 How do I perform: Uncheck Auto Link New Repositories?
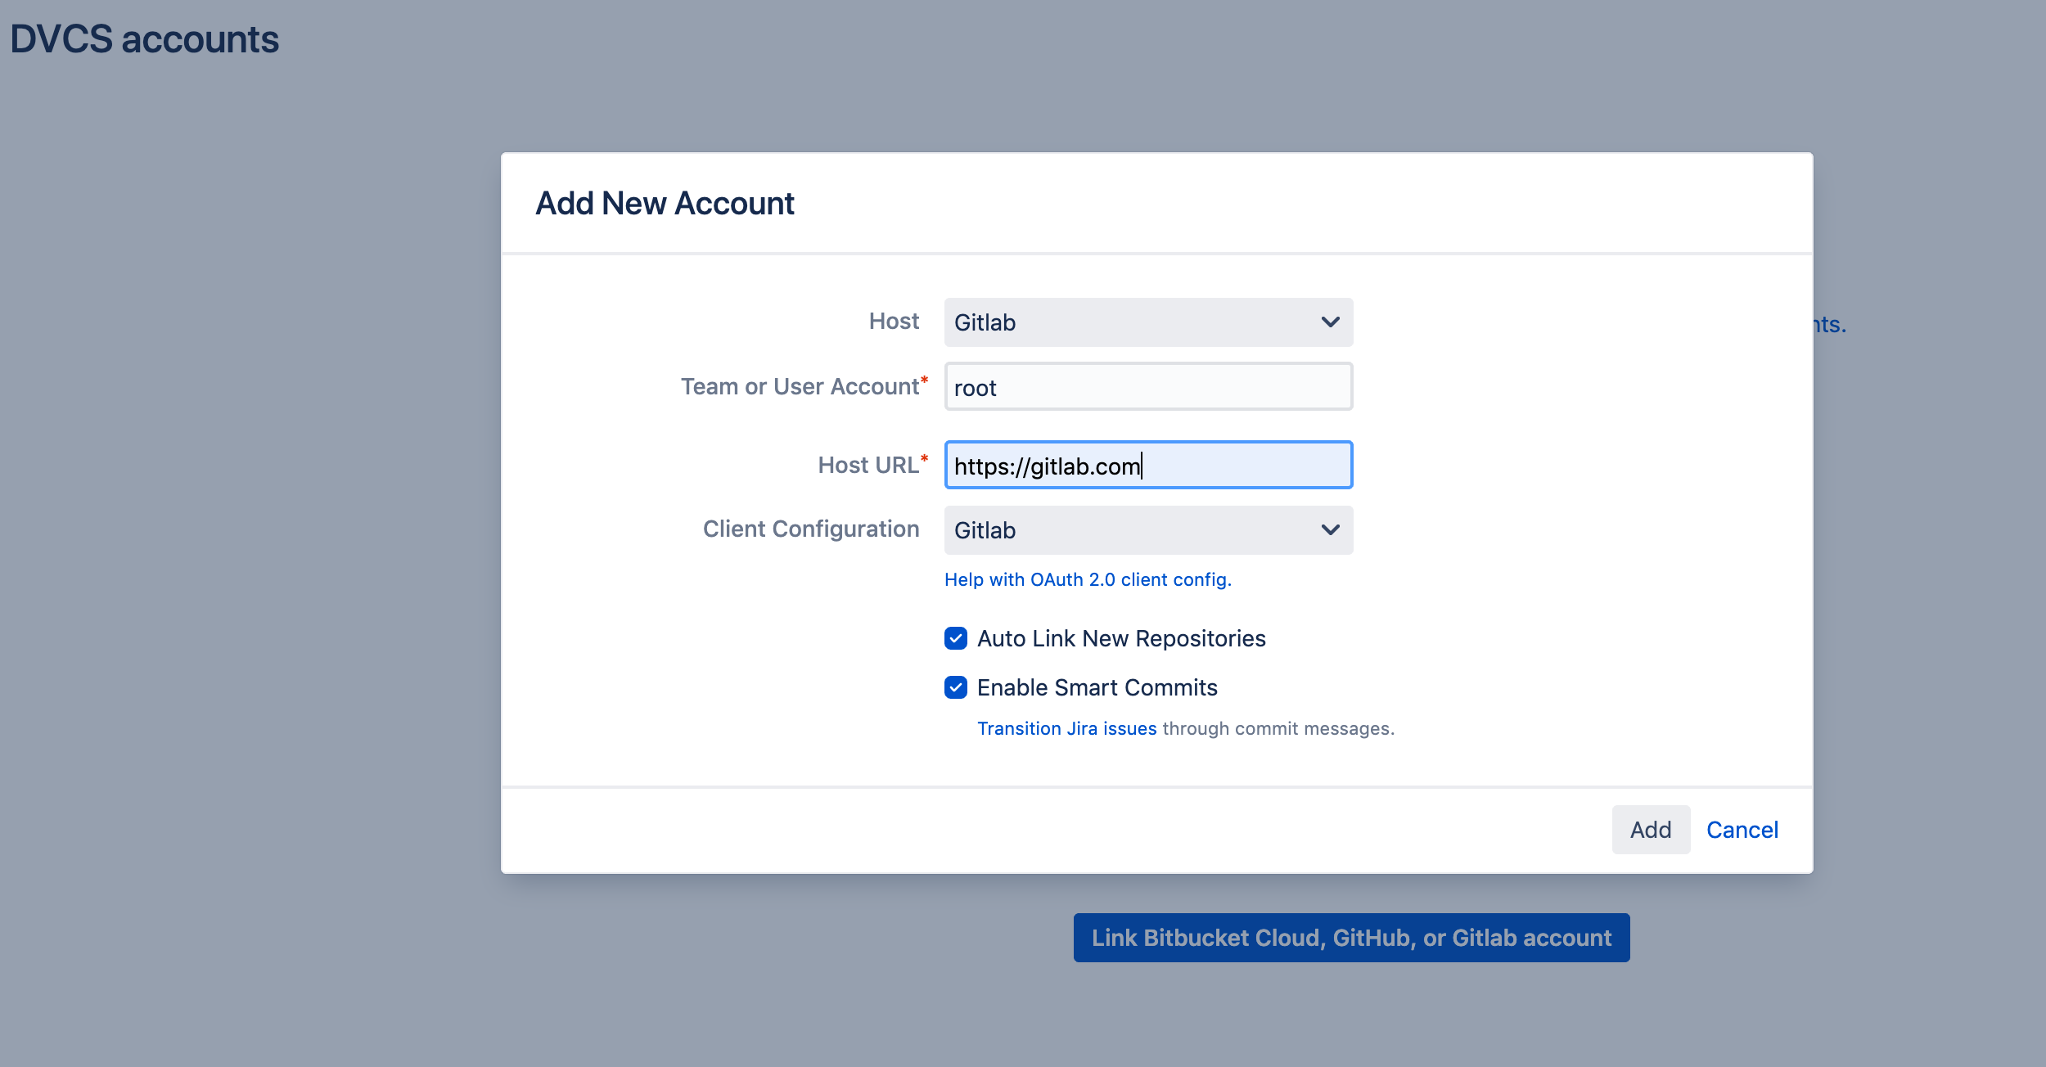pyautogui.click(x=956, y=638)
